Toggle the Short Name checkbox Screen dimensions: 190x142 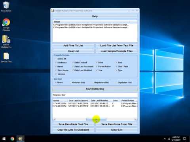pyautogui.click(x=56, y=70)
